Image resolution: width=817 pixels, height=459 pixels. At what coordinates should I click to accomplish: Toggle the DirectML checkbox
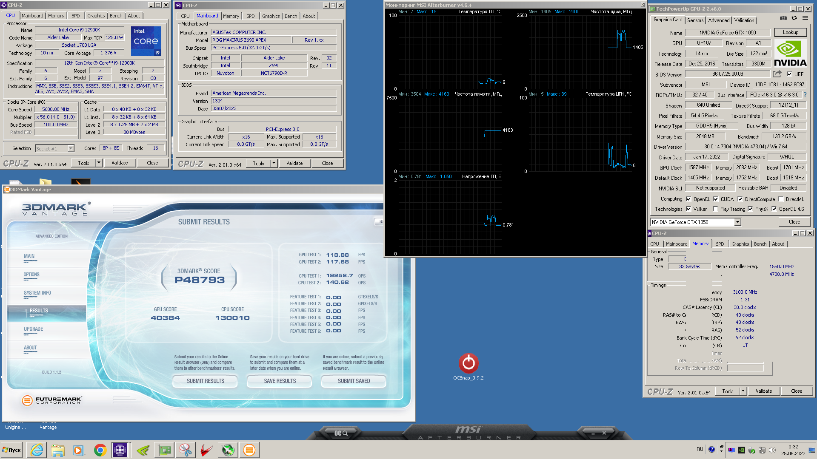pos(781,199)
